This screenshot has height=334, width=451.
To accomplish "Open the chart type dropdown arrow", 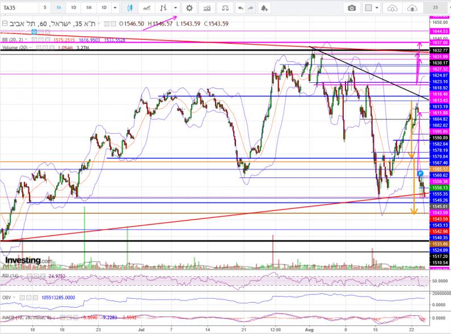I will (x=175, y=8).
